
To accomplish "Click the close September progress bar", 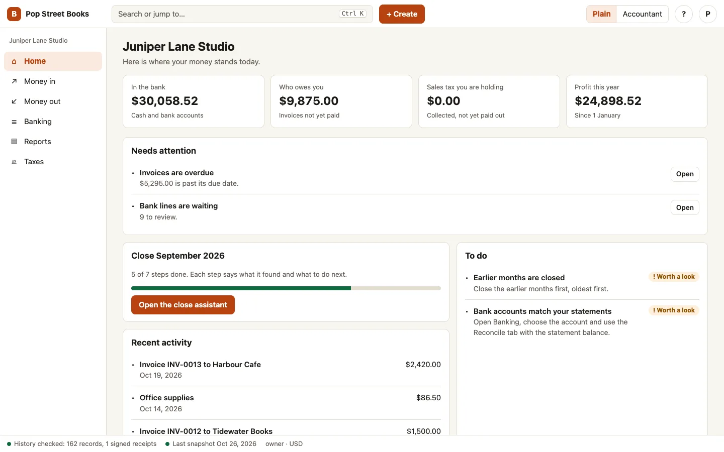I will (x=286, y=288).
